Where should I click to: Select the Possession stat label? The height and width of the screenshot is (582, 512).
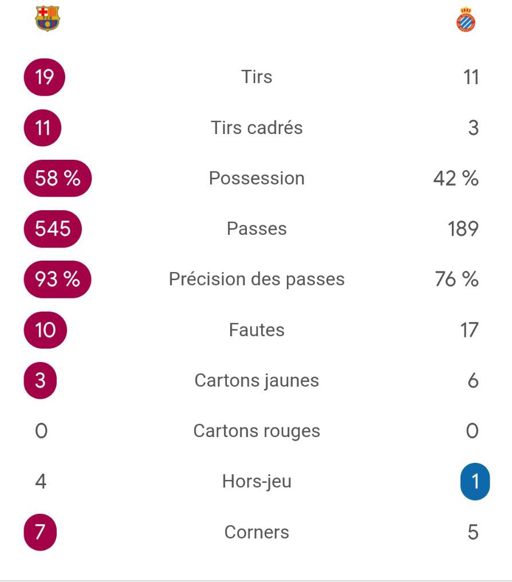[257, 178]
